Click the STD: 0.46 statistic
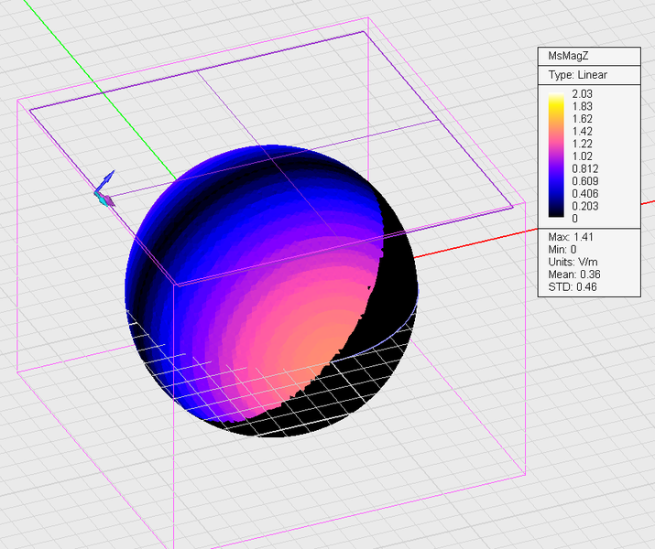 (x=573, y=288)
